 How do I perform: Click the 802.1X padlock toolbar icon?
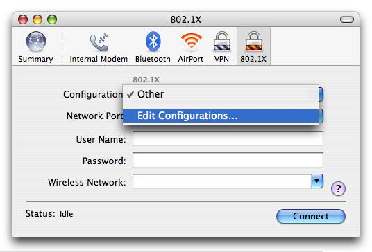(253, 42)
